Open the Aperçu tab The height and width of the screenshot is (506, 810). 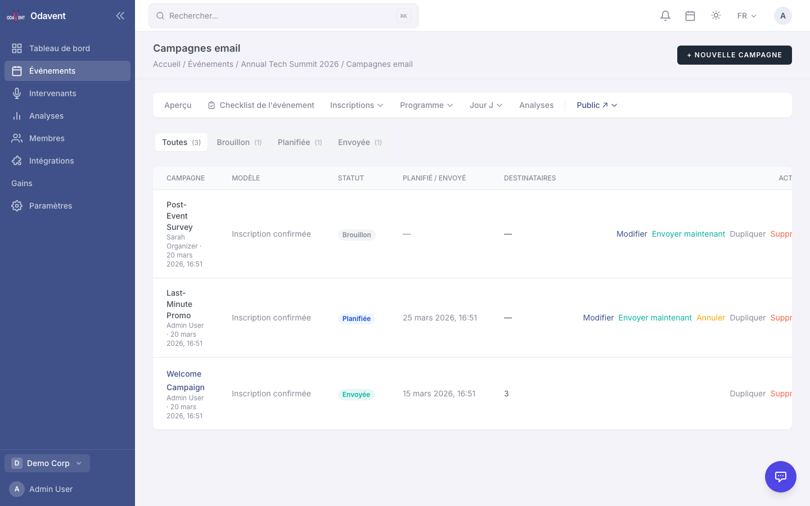(x=178, y=105)
